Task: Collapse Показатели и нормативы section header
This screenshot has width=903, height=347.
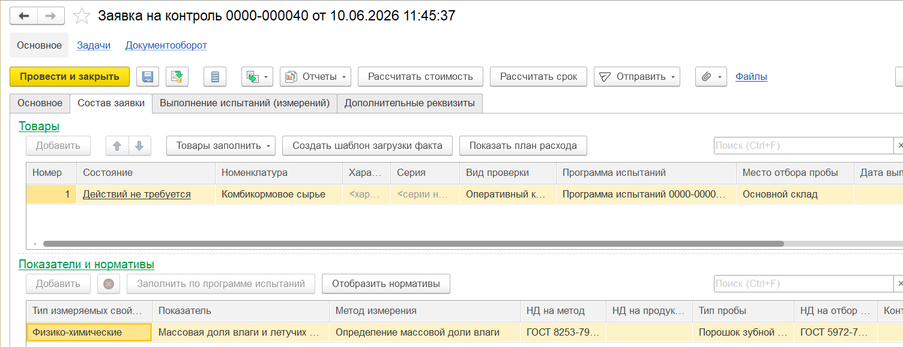Action: tap(86, 265)
